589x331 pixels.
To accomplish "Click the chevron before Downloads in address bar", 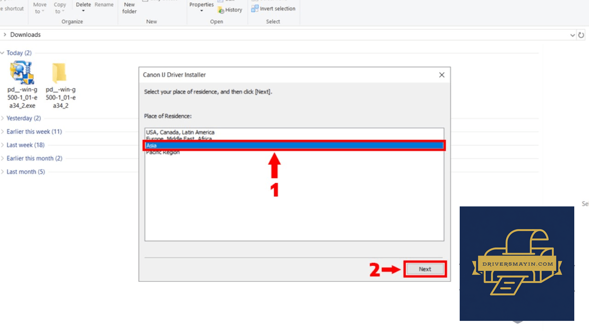I will tap(5, 34).
